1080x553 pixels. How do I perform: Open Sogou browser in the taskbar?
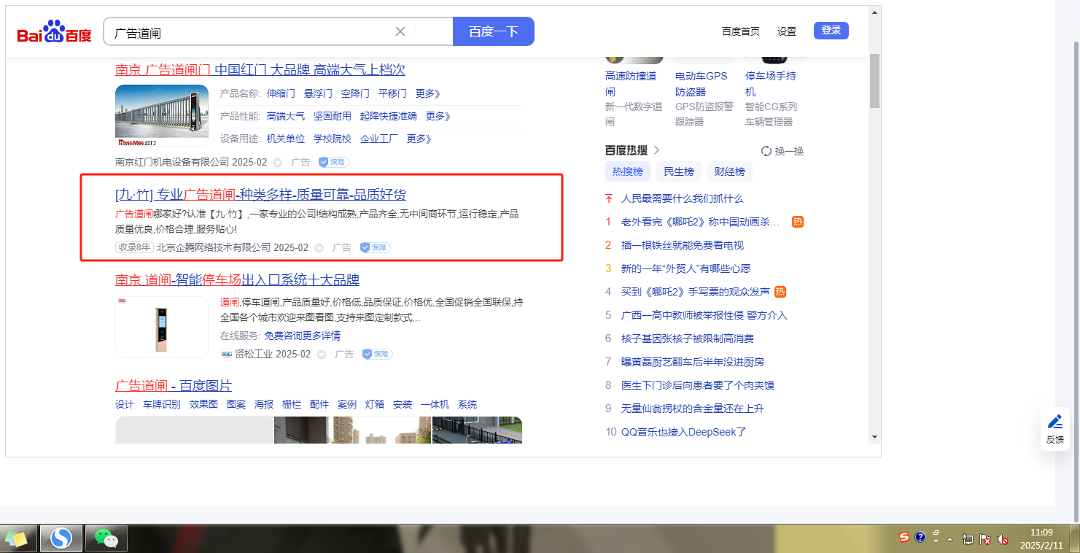pos(62,538)
